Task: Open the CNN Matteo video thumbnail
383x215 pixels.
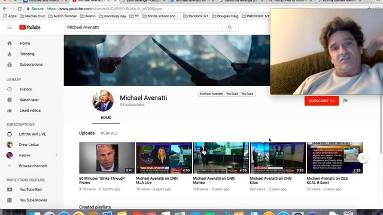Action: pyautogui.click(x=221, y=158)
